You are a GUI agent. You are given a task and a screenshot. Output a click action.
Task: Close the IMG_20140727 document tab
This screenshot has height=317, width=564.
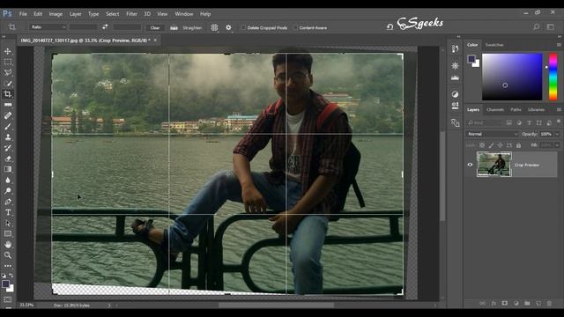tap(155, 41)
